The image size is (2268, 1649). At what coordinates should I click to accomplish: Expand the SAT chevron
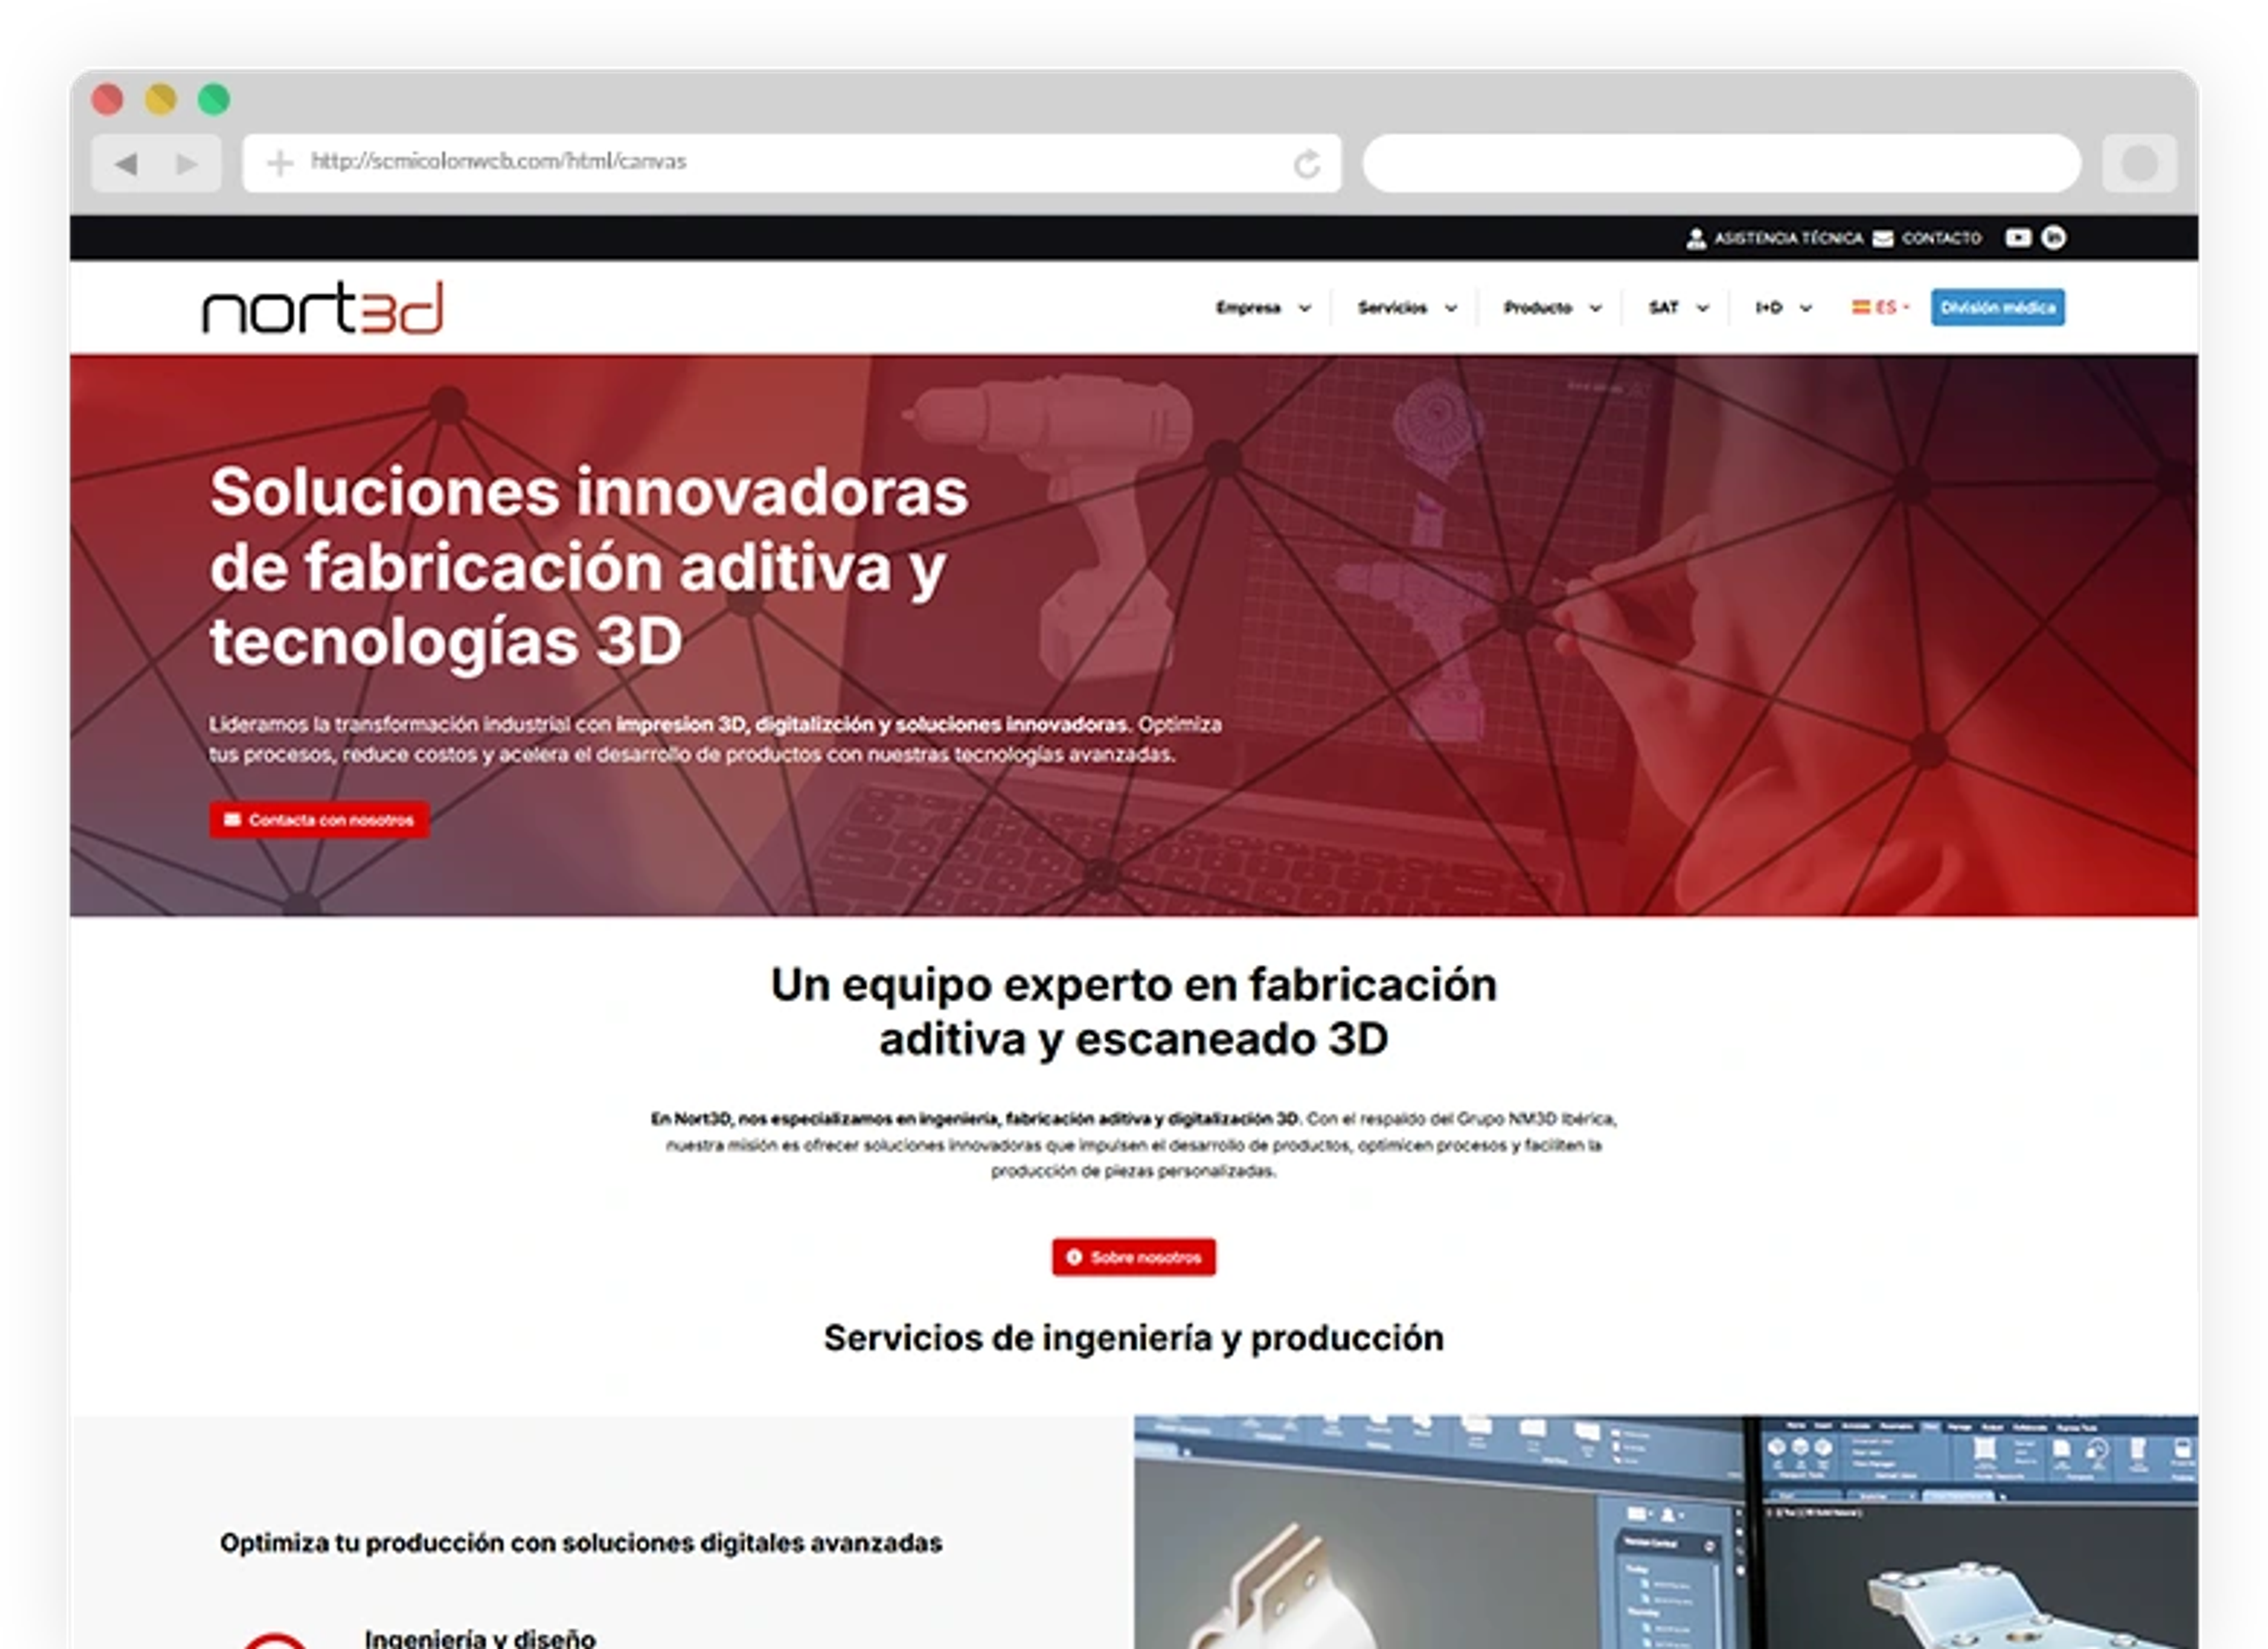pyautogui.click(x=1702, y=308)
